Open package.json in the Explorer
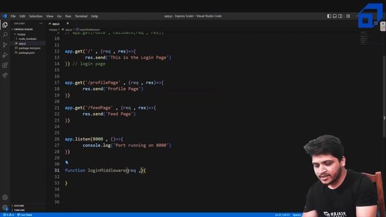The height and width of the screenshot is (217, 386). [x=27, y=52]
